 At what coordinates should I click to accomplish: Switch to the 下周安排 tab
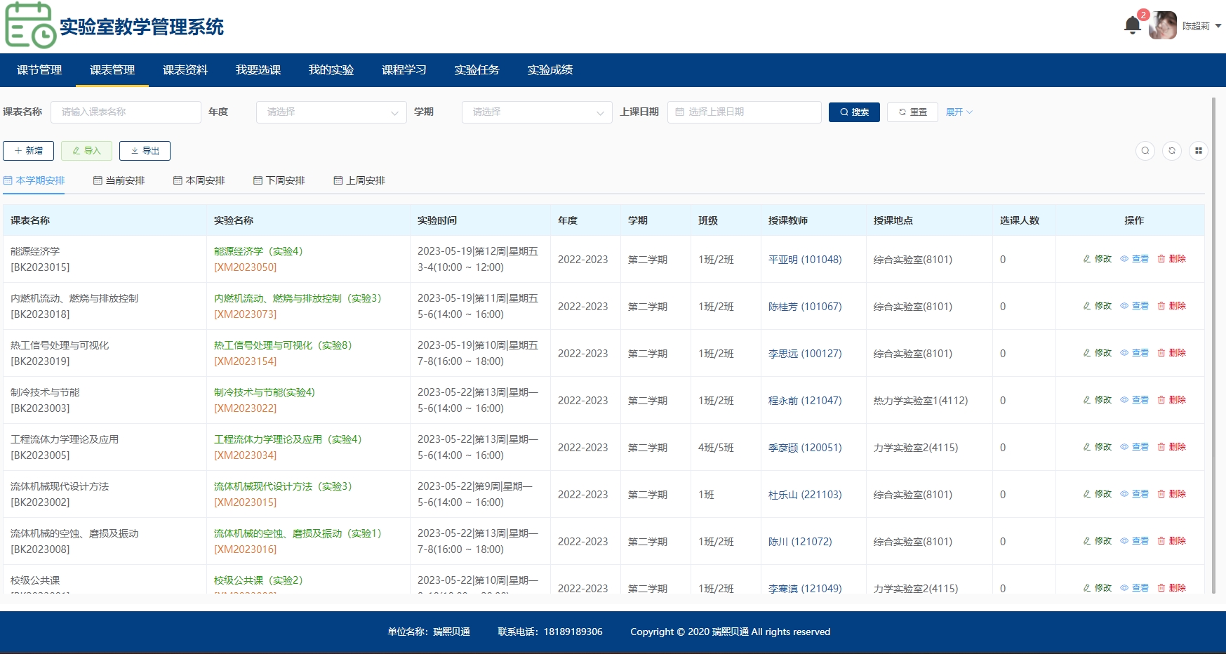tap(279, 180)
